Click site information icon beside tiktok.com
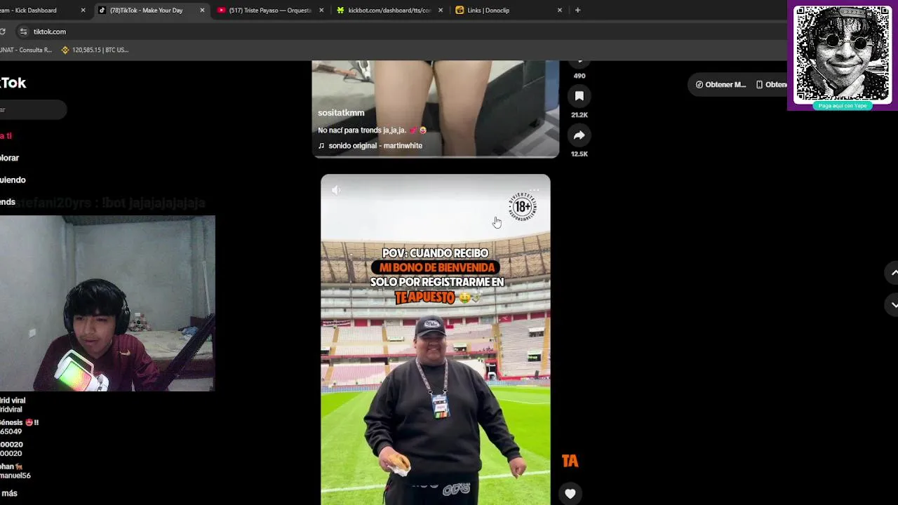The height and width of the screenshot is (505, 898). click(x=23, y=32)
